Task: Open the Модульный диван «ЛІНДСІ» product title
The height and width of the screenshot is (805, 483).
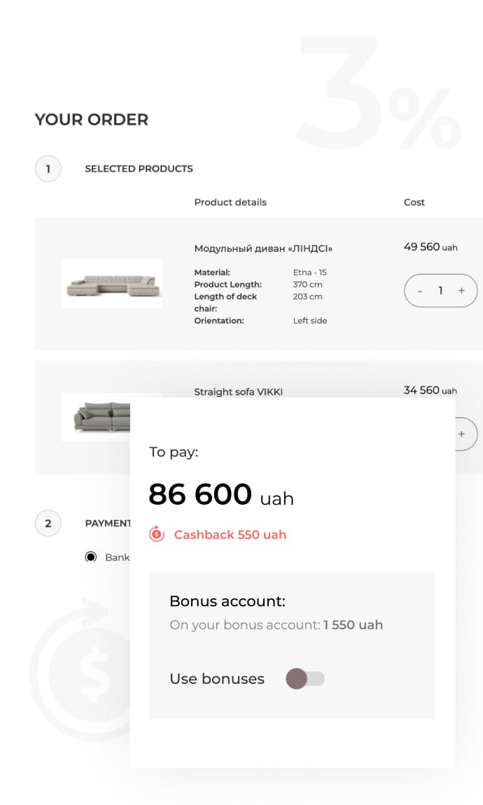Action: pyautogui.click(x=263, y=248)
